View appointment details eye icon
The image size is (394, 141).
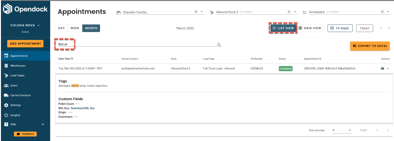pyautogui.click(x=382, y=68)
